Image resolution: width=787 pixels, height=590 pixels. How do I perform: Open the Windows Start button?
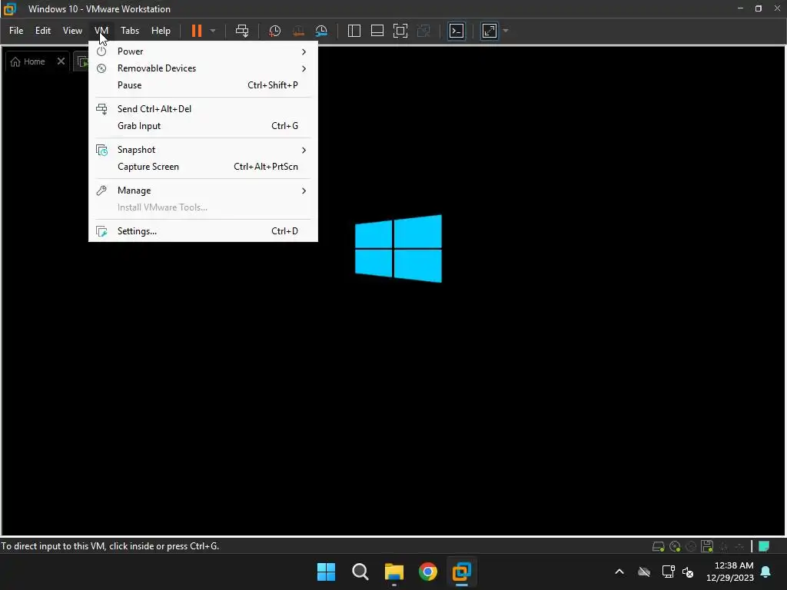326,572
